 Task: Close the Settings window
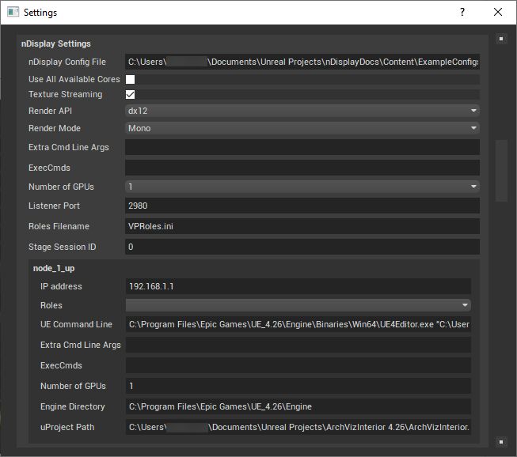[x=497, y=13]
